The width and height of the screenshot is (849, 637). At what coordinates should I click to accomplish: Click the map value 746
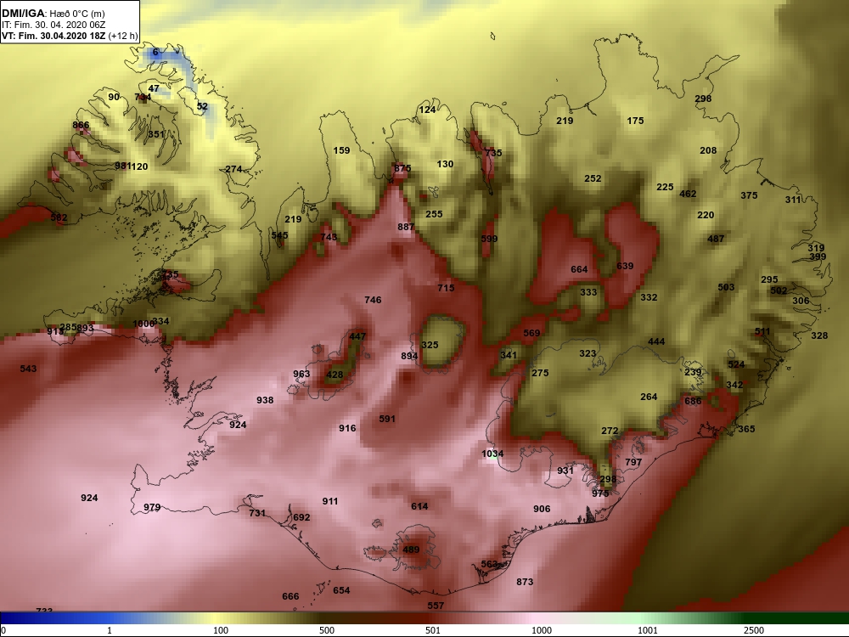click(373, 300)
